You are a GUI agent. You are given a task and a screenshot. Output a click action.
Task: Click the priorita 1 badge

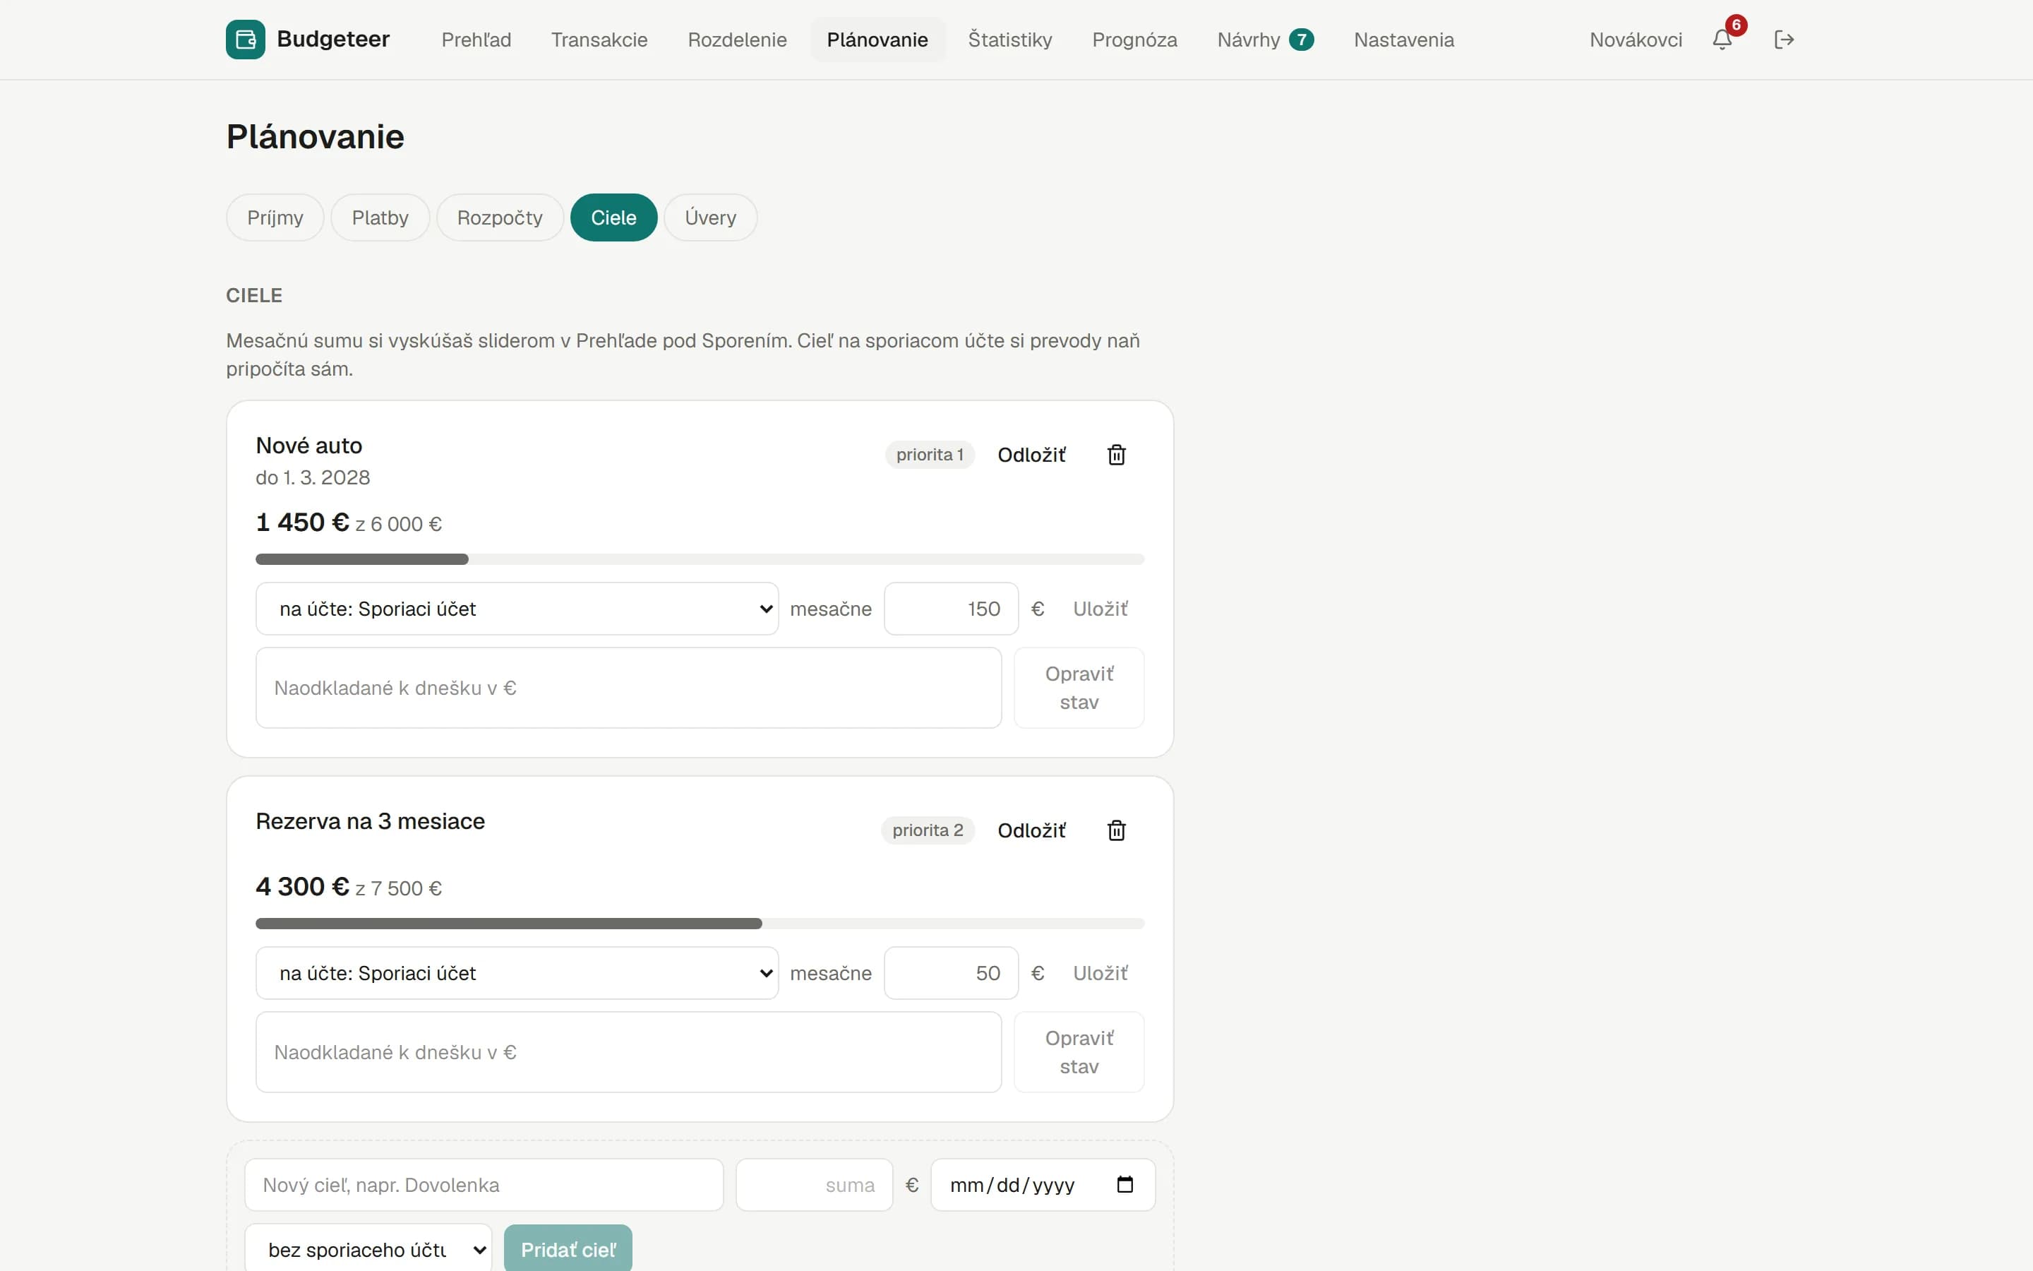coord(929,455)
